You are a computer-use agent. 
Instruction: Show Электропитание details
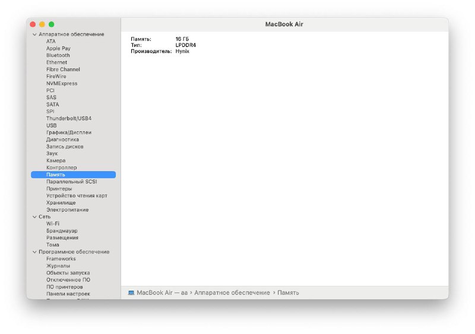coord(67,210)
